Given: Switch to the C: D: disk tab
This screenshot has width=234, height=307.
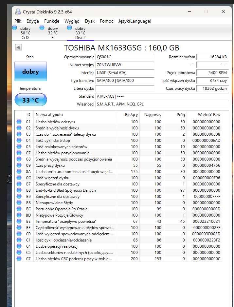Looking at the screenshot, I should click(x=26, y=33).
